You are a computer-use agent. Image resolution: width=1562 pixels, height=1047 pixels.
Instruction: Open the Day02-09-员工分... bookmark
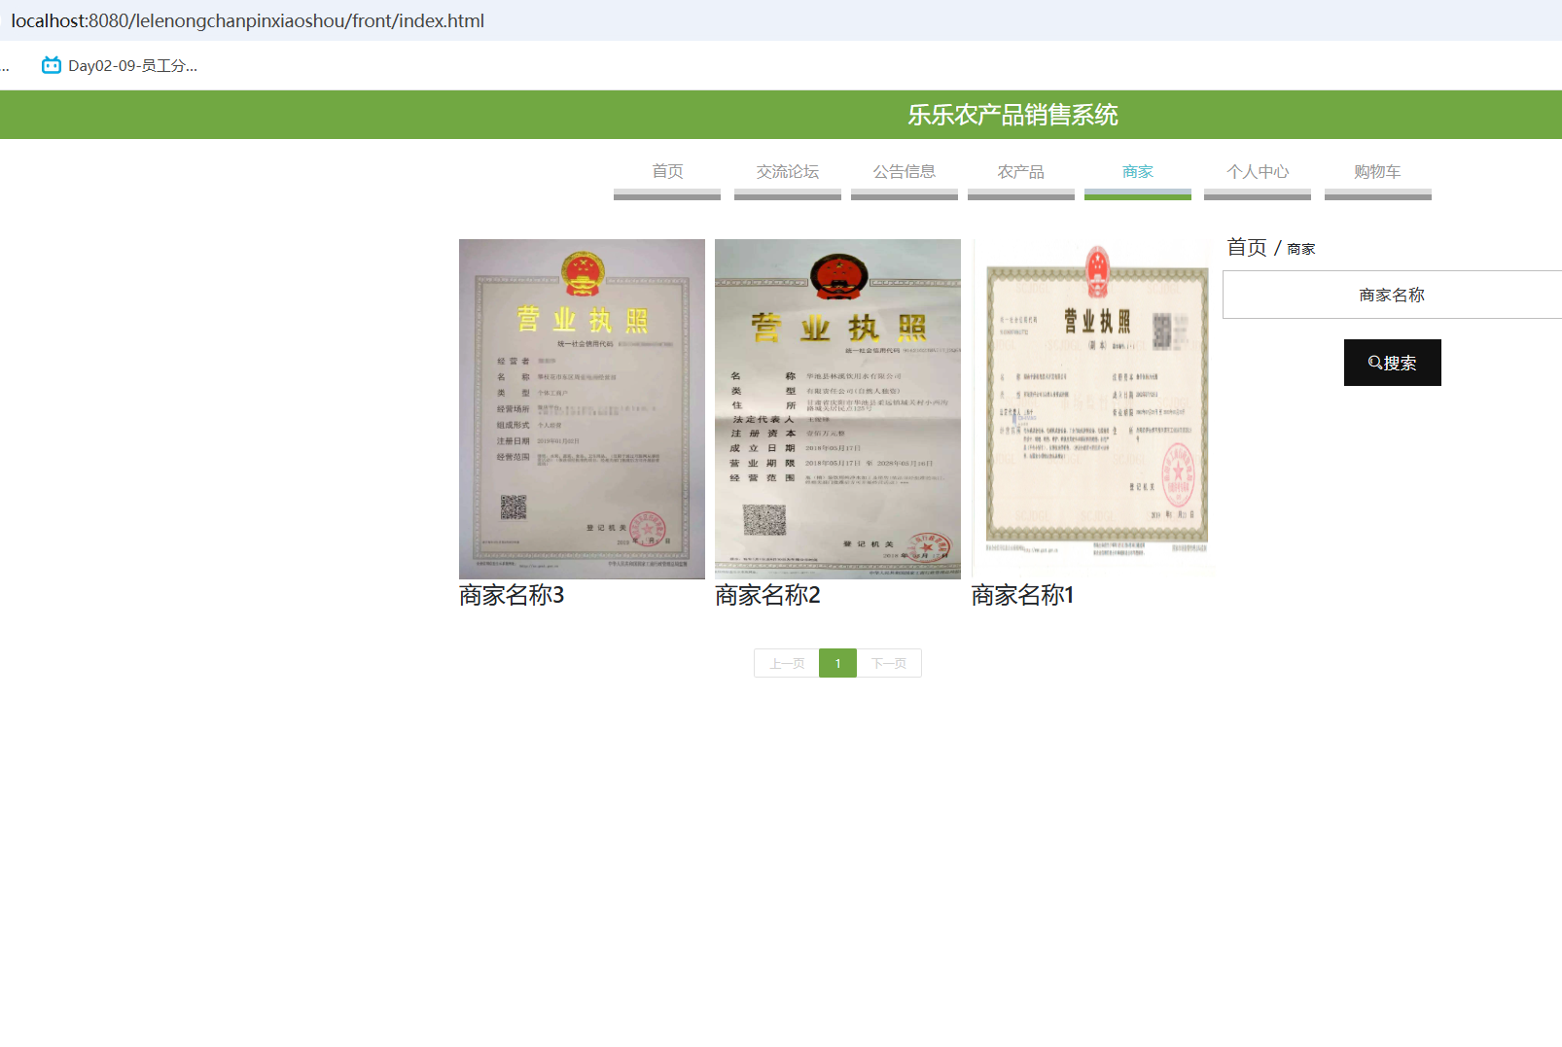point(120,65)
